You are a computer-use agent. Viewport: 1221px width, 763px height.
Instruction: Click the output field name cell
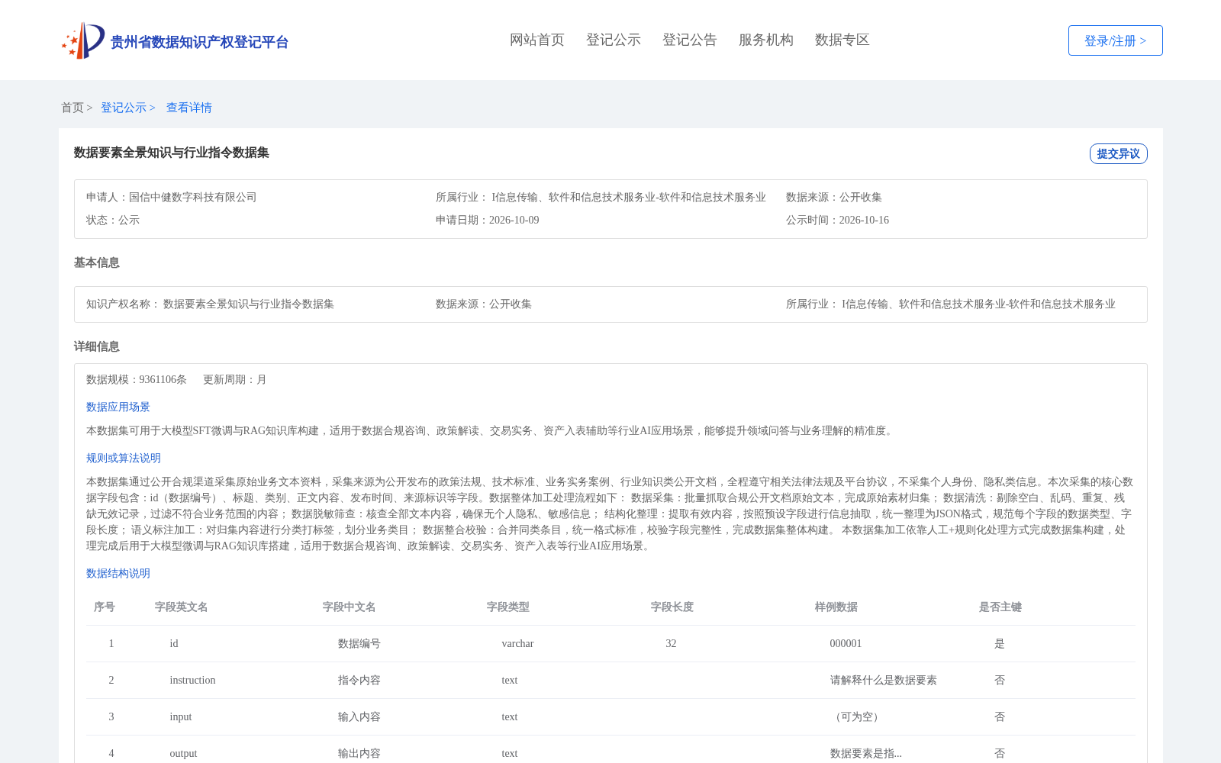coord(183,753)
